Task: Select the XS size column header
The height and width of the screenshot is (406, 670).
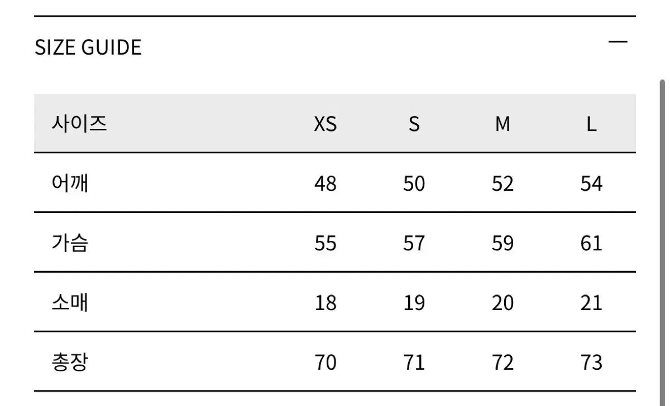Action: click(325, 124)
